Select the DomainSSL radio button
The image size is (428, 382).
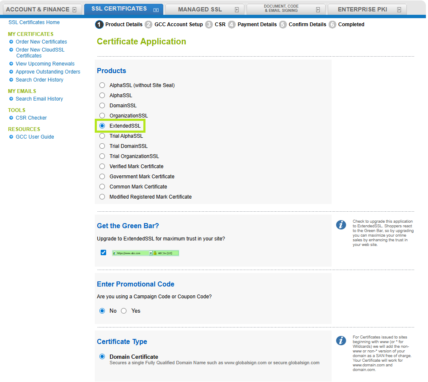click(102, 106)
